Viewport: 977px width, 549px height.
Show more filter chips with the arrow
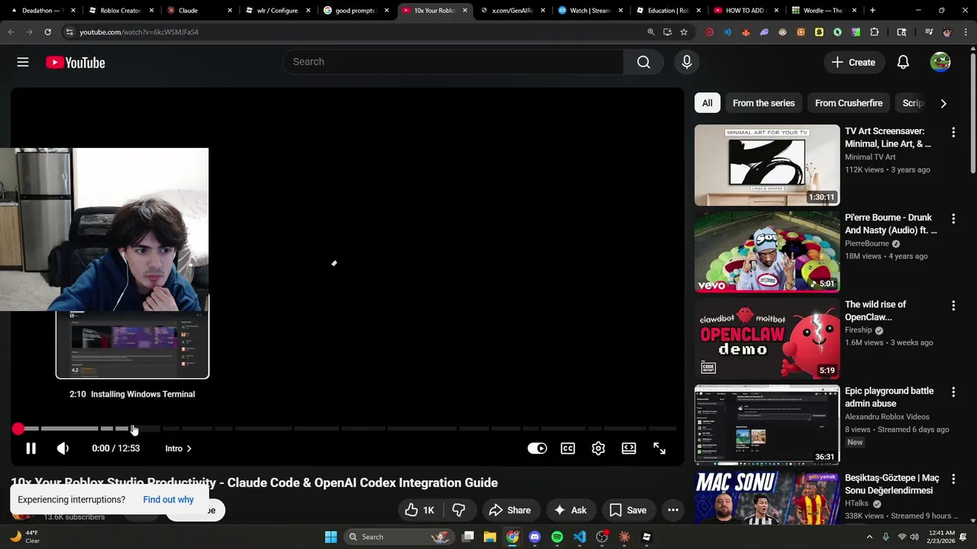(x=943, y=103)
